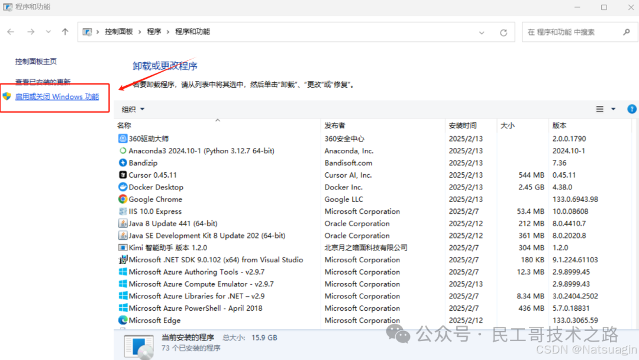Expand breadcrumb arrow after 程序
Viewport: 639px width, 360px height.
[x=167, y=32]
